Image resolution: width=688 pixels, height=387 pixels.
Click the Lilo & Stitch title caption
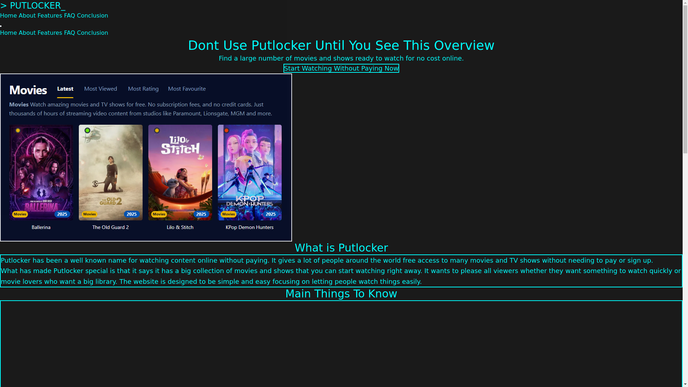[180, 228]
